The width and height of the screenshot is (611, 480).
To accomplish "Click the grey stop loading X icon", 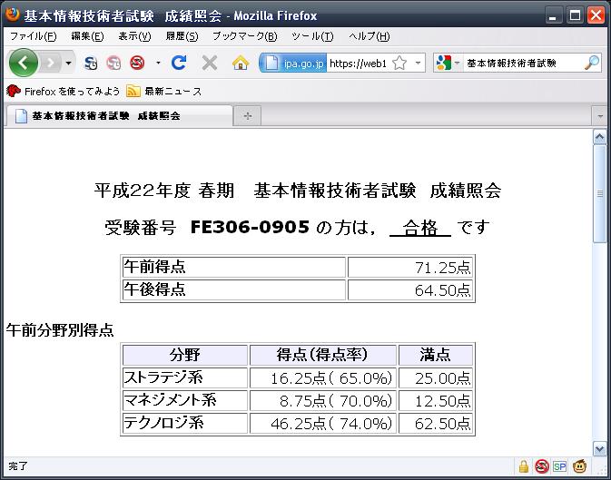I will (210, 63).
